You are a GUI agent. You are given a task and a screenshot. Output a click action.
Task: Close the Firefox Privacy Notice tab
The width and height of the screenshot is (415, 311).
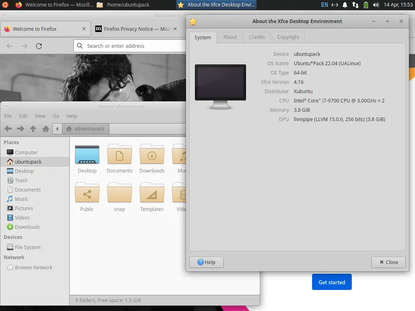coord(175,29)
